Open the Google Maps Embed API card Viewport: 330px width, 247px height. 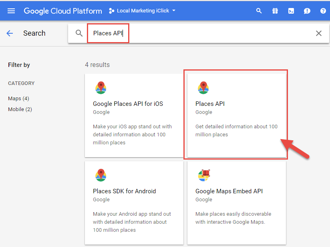pyautogui.click(x=237, y=203)
